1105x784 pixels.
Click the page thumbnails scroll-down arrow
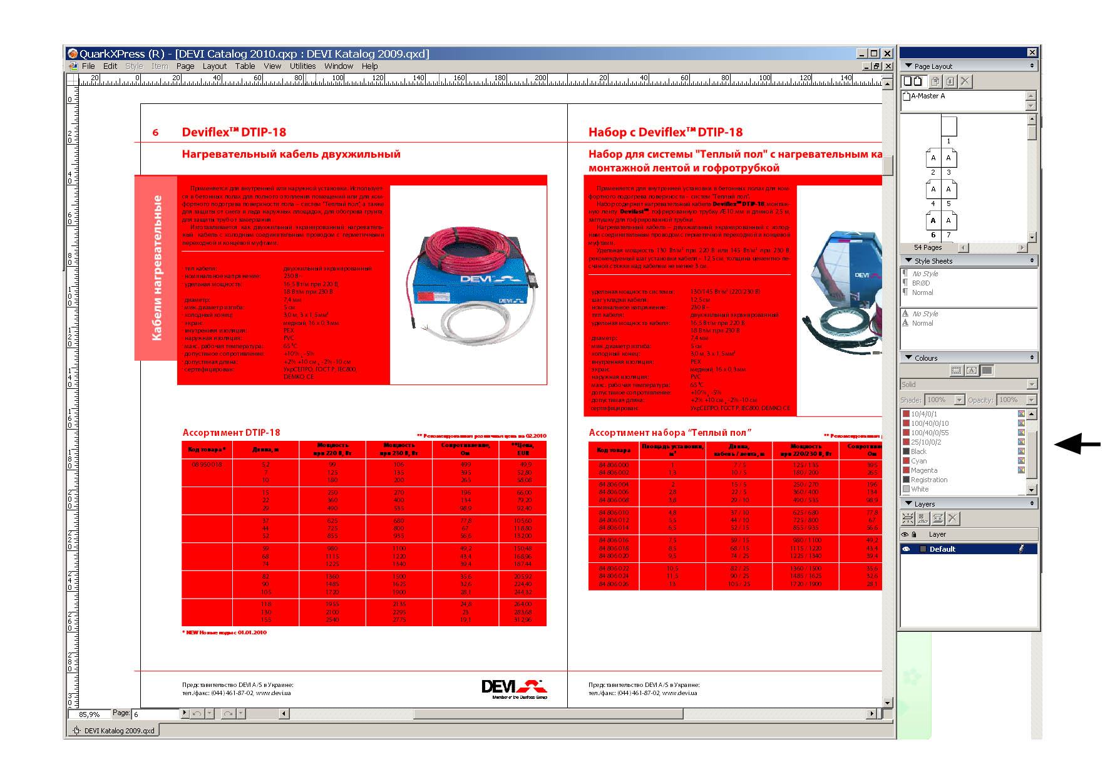point(1032,237)
